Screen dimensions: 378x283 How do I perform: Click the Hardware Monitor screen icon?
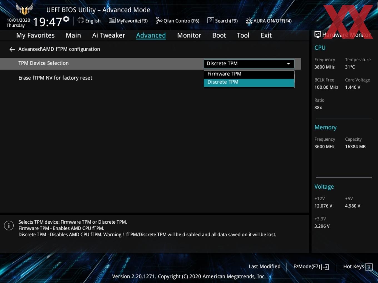[318, 35]
